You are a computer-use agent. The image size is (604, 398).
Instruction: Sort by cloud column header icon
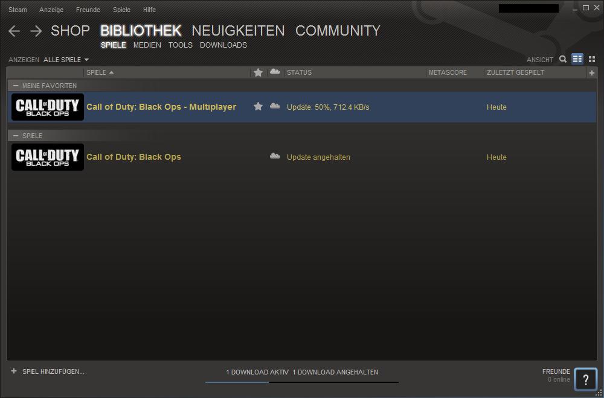click(275, 72)
